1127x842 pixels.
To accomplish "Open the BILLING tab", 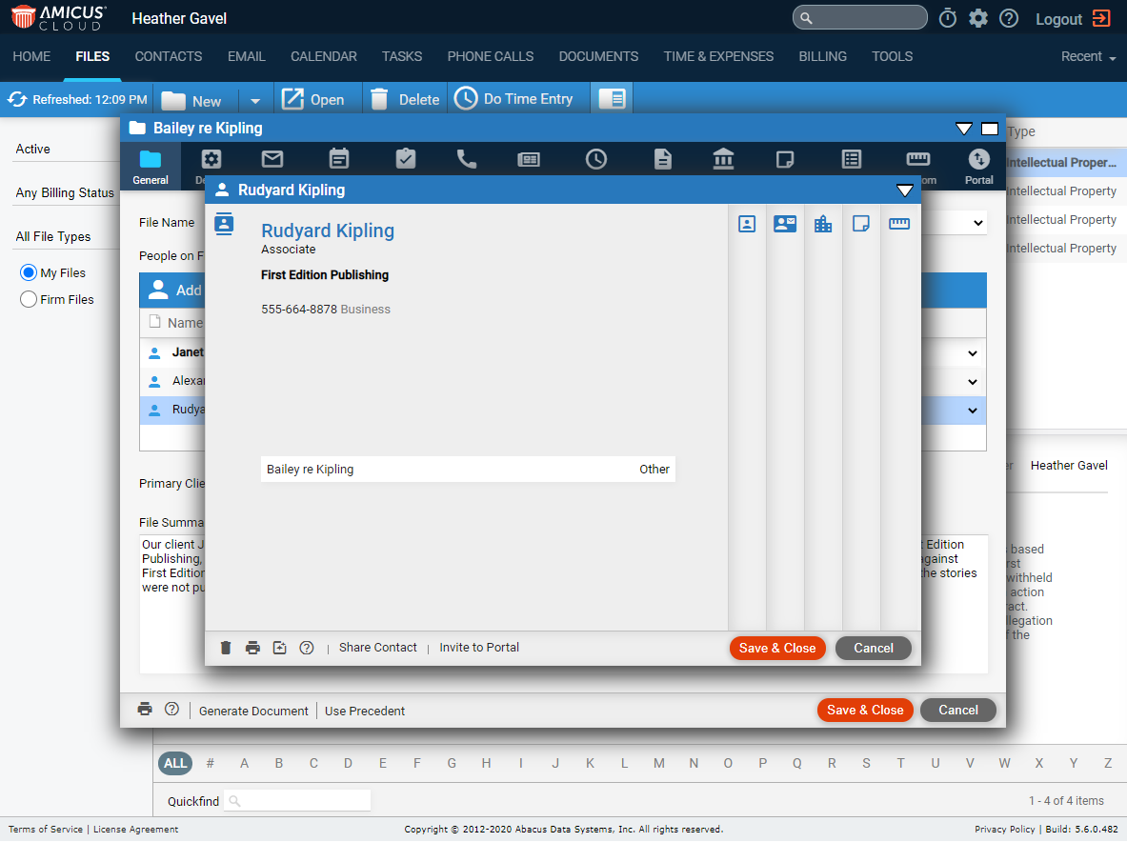I will (823, 57).
